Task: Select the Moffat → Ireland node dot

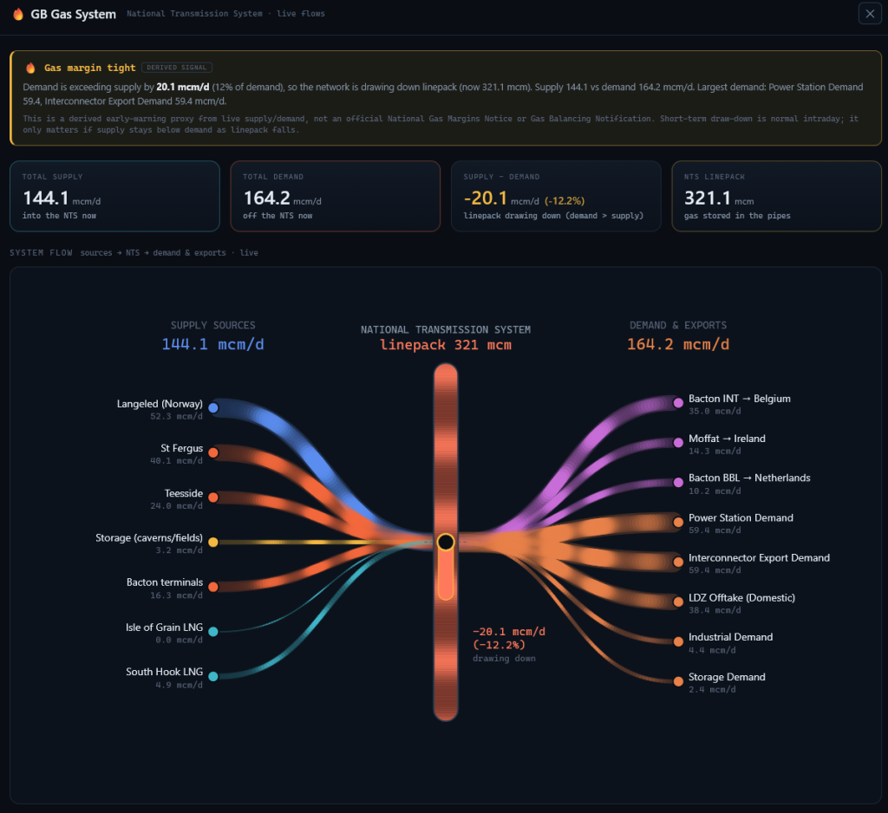Action: 678,443
